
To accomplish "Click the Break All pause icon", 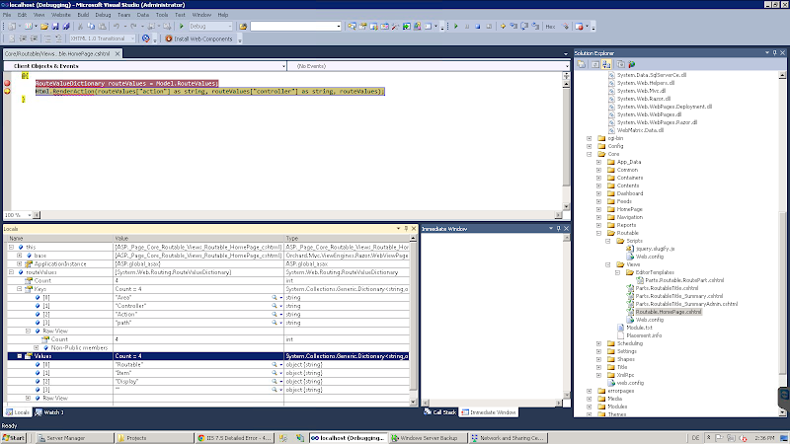I will click(467, 27).
